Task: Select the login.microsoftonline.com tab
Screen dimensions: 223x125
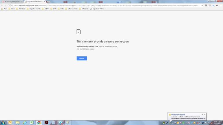Action: (34, 2)
